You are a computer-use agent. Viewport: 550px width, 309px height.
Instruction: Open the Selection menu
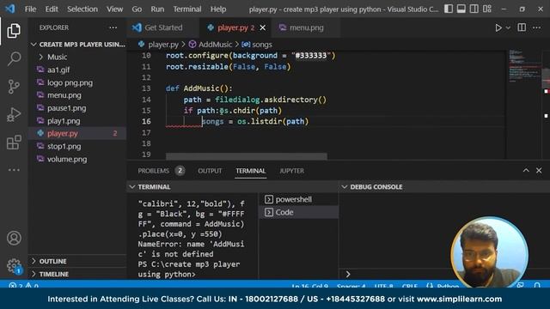82,9
